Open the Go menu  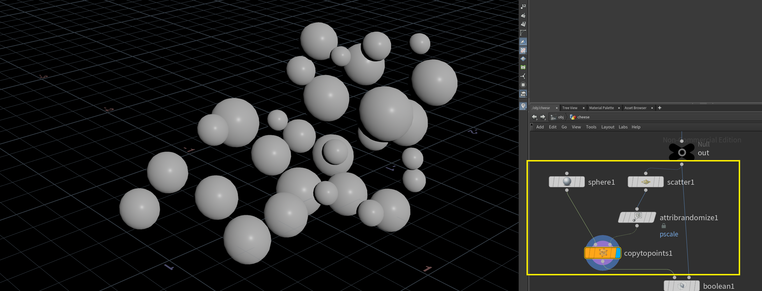coord(564,127)
